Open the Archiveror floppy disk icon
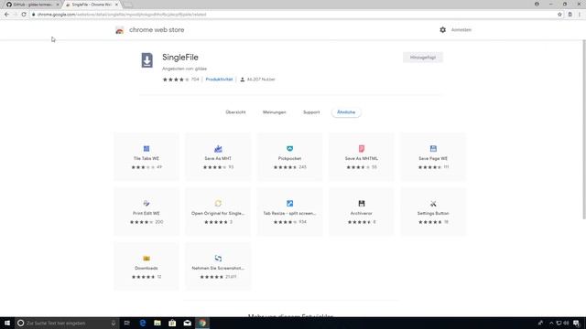The width and height of the screenshot is (586, 329). point(362,204)
